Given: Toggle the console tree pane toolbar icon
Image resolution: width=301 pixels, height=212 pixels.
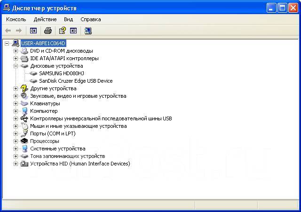Looking at the screenshot, I should 33,31.
